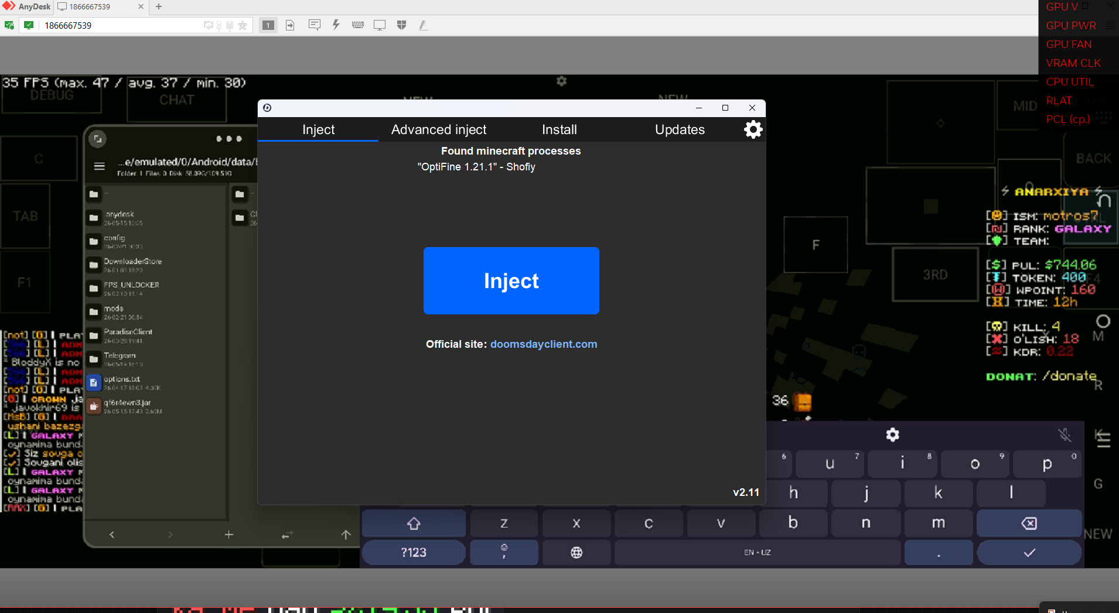Open game overlay gear at top
Screen dimensions: 1119x613
561,81
